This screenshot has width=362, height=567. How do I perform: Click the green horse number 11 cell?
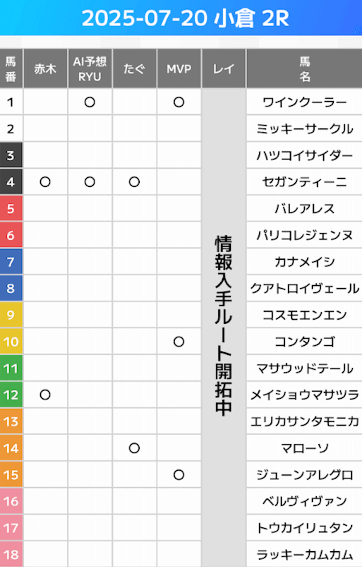[x=11, y=368]
